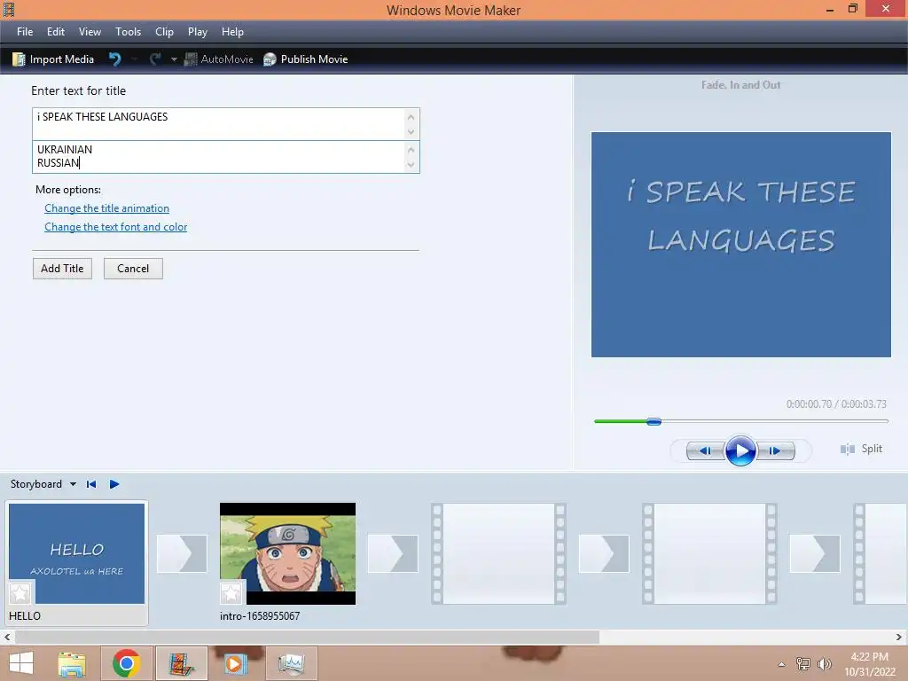Click the preview monitor title image
The height and width of the screenshot is (681, 908).
[740, 245]
